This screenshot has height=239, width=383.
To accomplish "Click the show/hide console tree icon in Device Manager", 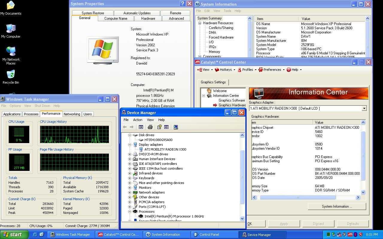I will pyautogui.click(x=141, y=127).
